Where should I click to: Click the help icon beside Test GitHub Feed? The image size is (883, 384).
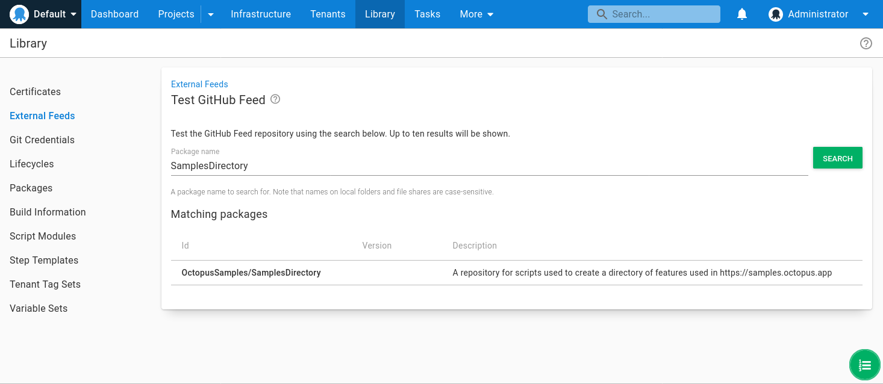coord(275,99)
